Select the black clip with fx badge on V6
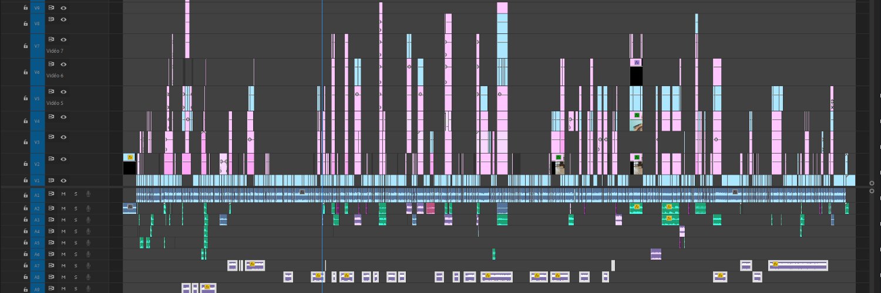This screenshot has width=881, height=293. [x=636, y=72]
